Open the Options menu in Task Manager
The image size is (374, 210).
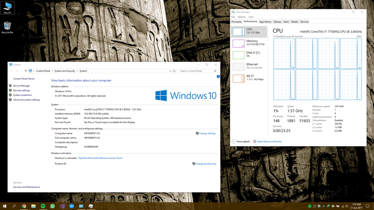[242, 17]
